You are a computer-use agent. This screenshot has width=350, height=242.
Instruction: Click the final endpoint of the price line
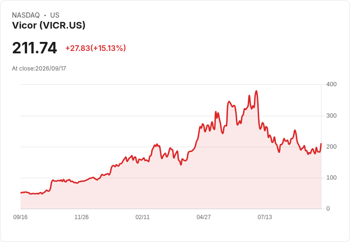321,143
